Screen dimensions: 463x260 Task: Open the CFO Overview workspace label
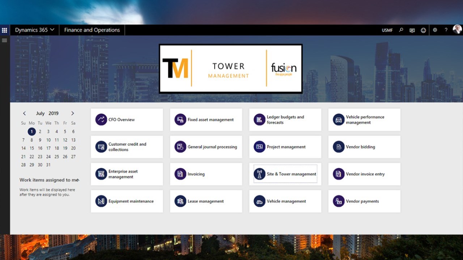pos(122,120)
